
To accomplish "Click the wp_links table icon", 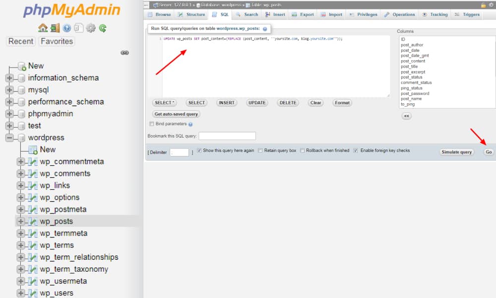I will [33, 186].
